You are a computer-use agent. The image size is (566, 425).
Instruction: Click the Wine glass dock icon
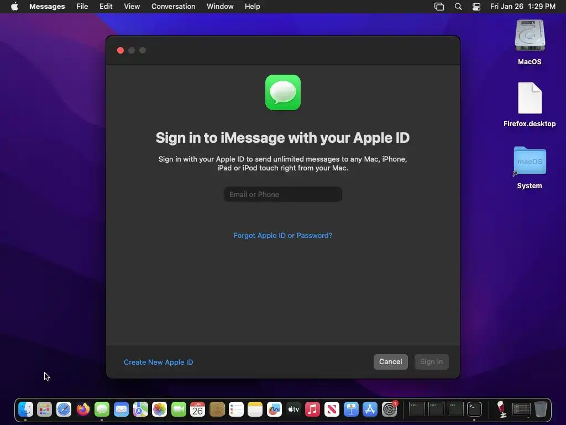(502, 410)
